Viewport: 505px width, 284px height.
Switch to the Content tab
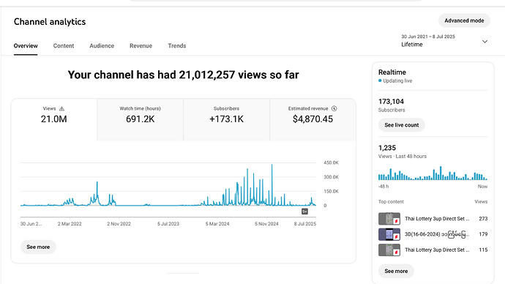(x=64, y=45)
